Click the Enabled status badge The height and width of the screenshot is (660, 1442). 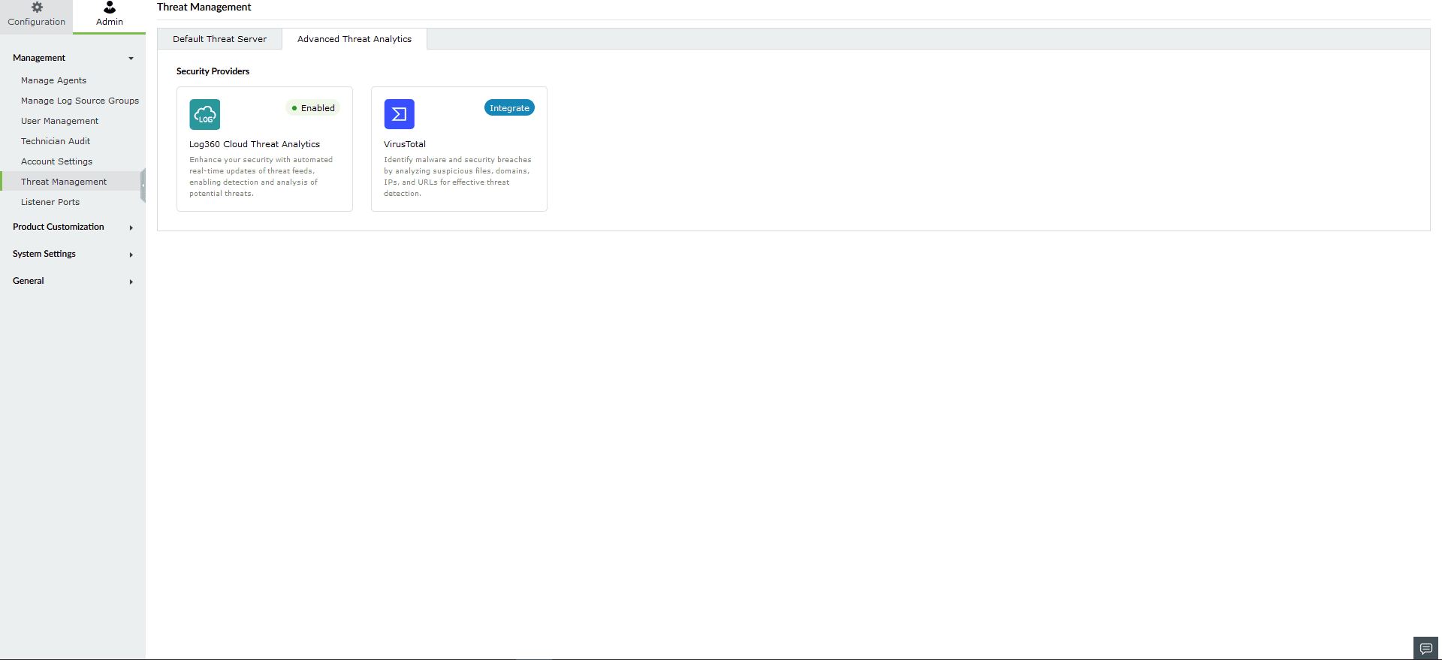click(313, 108)
